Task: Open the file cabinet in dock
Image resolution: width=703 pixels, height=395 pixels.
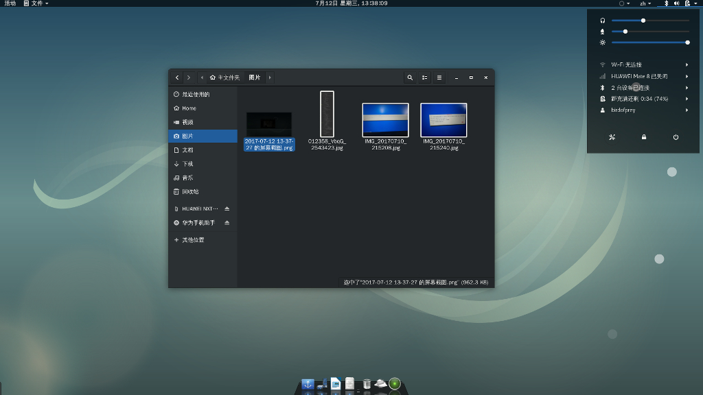Action: pyautogui.click(x=349, y=384)
